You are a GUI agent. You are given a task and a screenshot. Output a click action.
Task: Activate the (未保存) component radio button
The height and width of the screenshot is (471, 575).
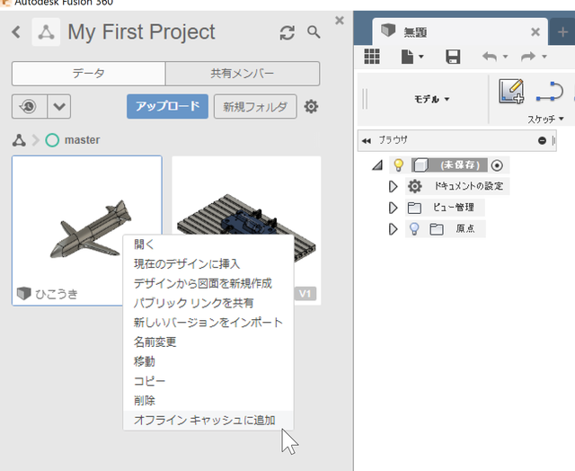[x=497, y=165]
